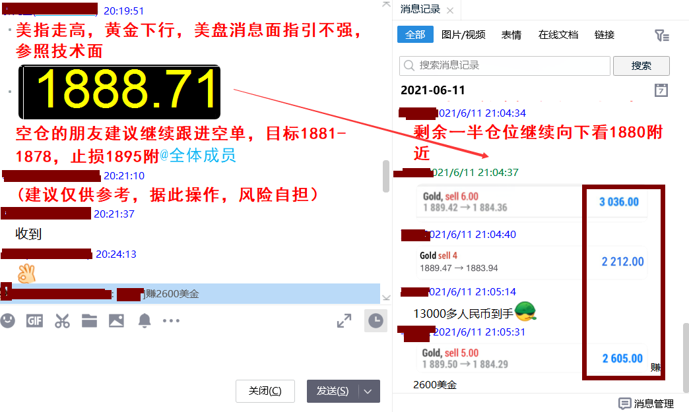Open Gold sell 6.00 trade screenshot
689x412 pixels.
(532, 202)
